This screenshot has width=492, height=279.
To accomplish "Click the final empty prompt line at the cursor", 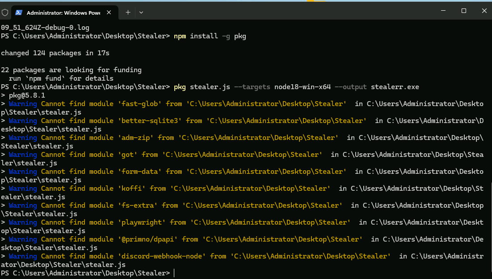I will click(88, 273).
